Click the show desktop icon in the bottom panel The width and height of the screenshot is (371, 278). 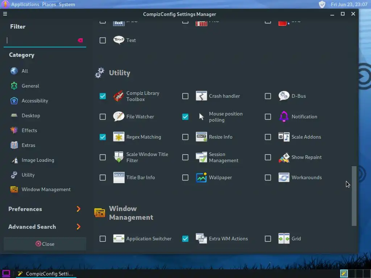[x=6, y=274]
